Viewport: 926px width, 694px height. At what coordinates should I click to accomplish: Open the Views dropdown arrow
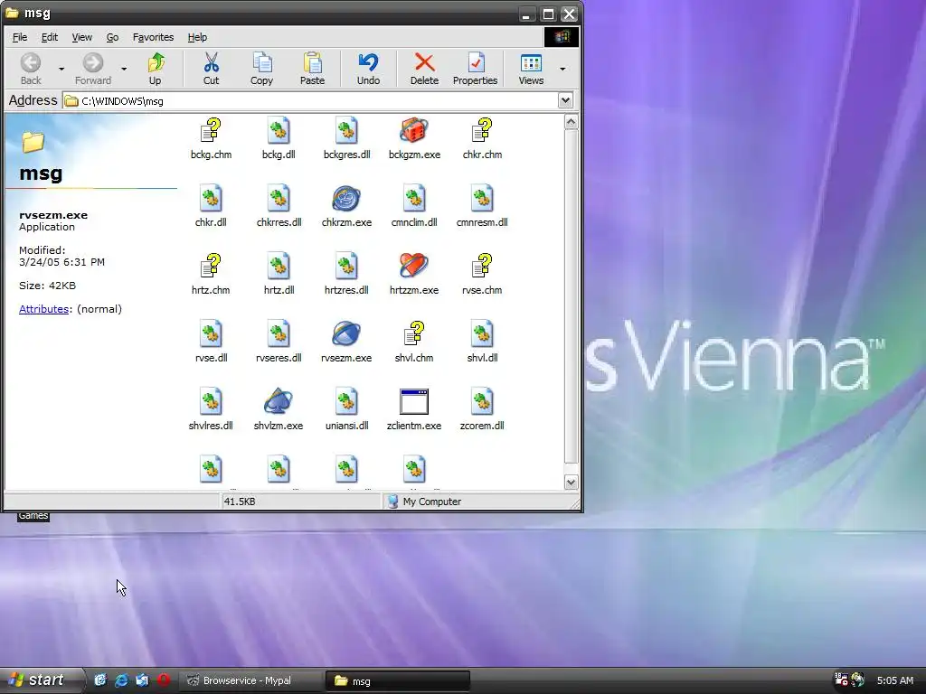[562, 69]
